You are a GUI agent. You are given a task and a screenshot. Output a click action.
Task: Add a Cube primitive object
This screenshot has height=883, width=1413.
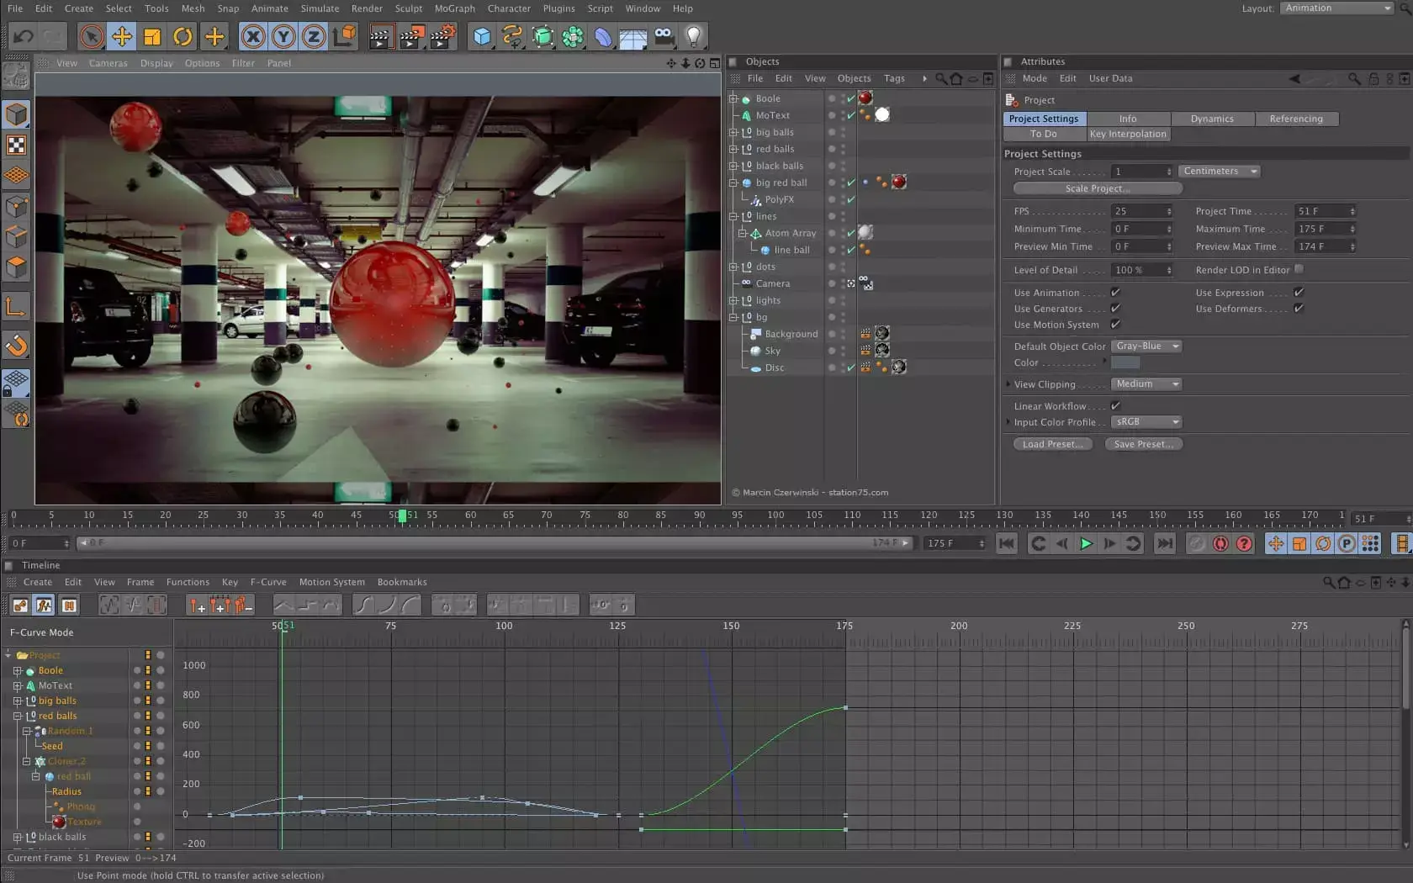point(482,36)
